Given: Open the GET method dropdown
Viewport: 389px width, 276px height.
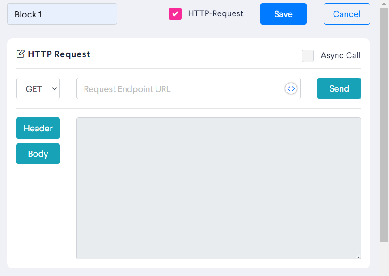Looking at the screenshot, I should (38, 88).
